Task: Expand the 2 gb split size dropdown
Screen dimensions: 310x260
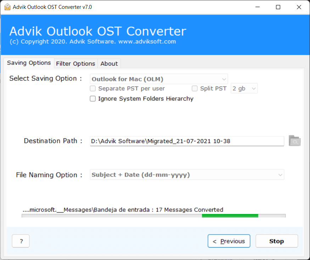Action: (x=244, y=89)
